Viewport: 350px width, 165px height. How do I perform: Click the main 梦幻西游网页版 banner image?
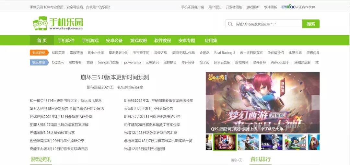point(263,103)
